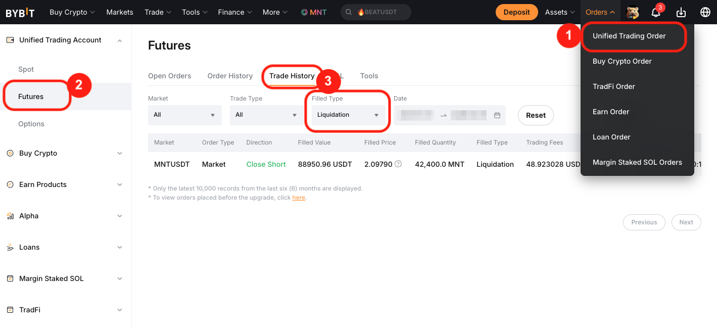Click the BEATUSDT search field
The width and height of the screenshot is (717, 327).
(x=376, y=12)
